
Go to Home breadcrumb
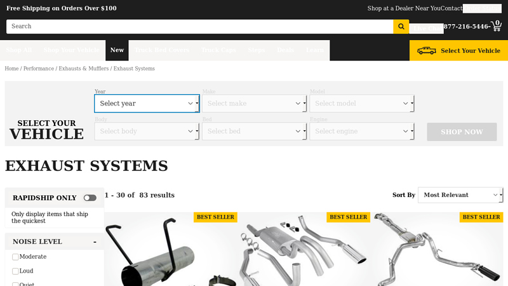11,69
